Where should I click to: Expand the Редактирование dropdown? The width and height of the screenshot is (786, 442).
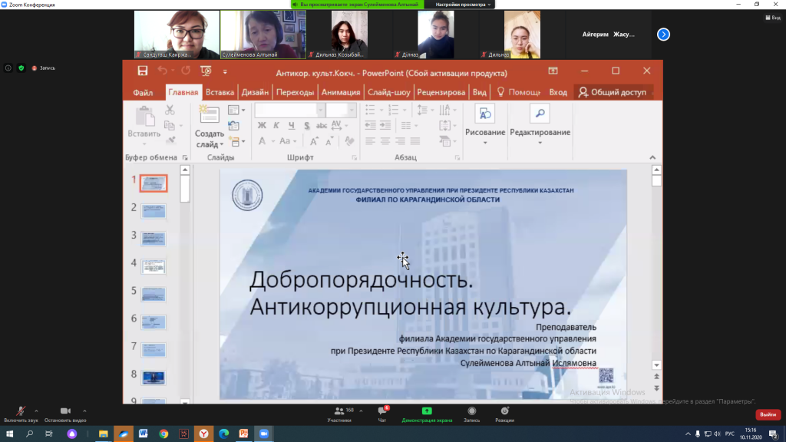pos(540,143)
